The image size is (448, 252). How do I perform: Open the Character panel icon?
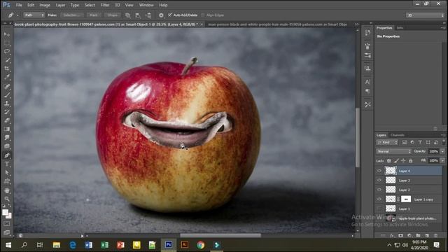(x=367, y=82)
